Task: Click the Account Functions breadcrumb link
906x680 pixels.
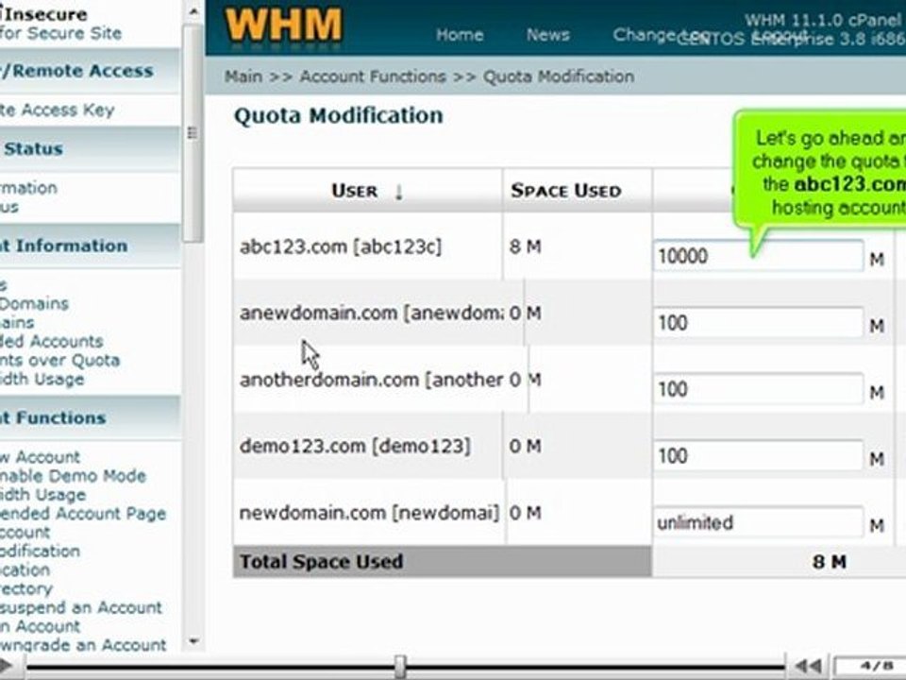Action: click(x=373, y=76)
